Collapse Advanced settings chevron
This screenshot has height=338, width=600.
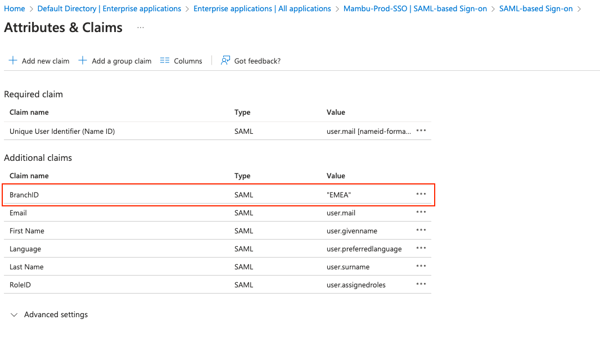13,314
